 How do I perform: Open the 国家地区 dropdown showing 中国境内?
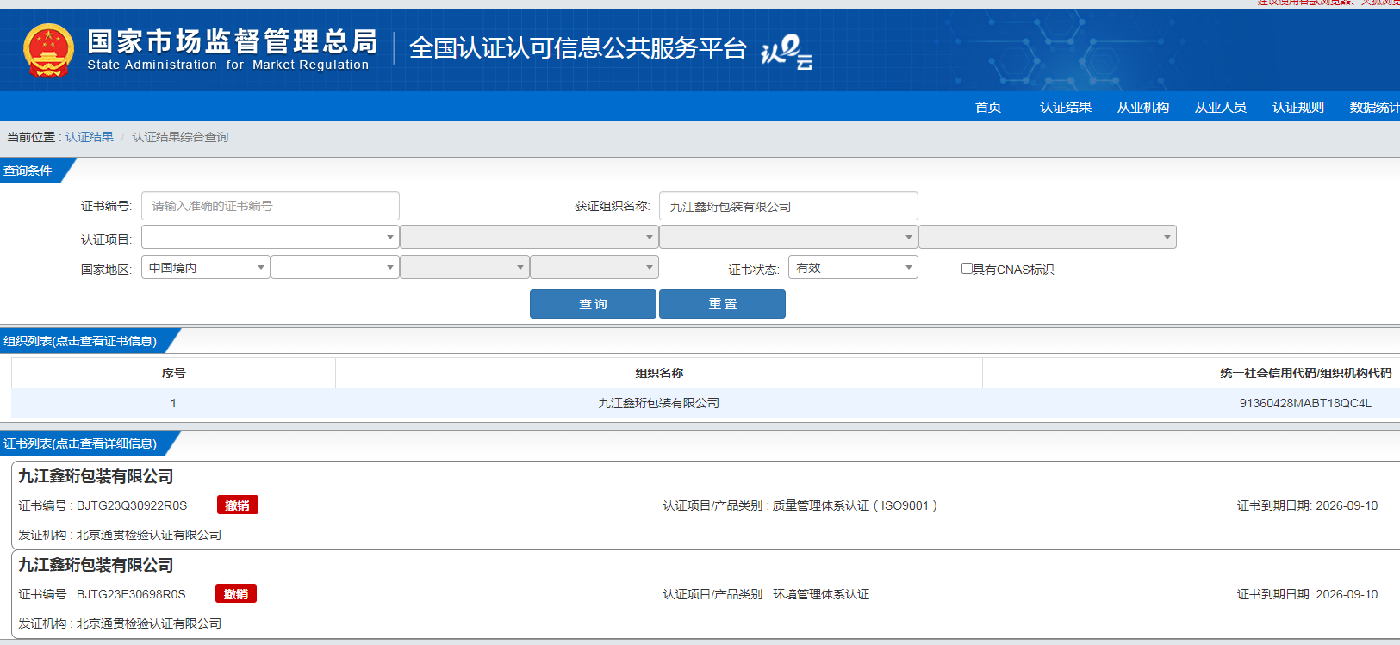[x=206, y=267]
